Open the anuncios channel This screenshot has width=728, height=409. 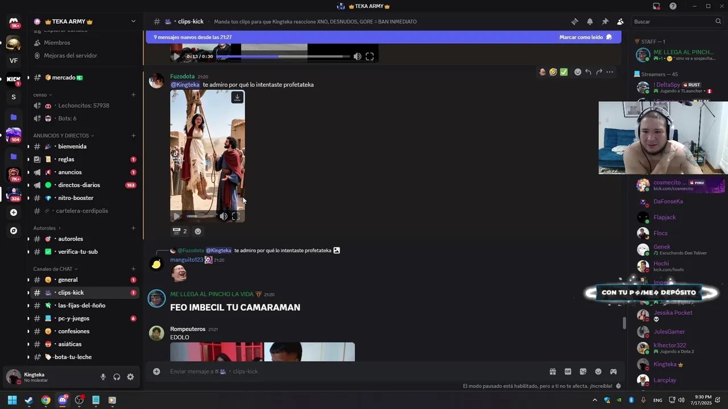coord(85,172)
